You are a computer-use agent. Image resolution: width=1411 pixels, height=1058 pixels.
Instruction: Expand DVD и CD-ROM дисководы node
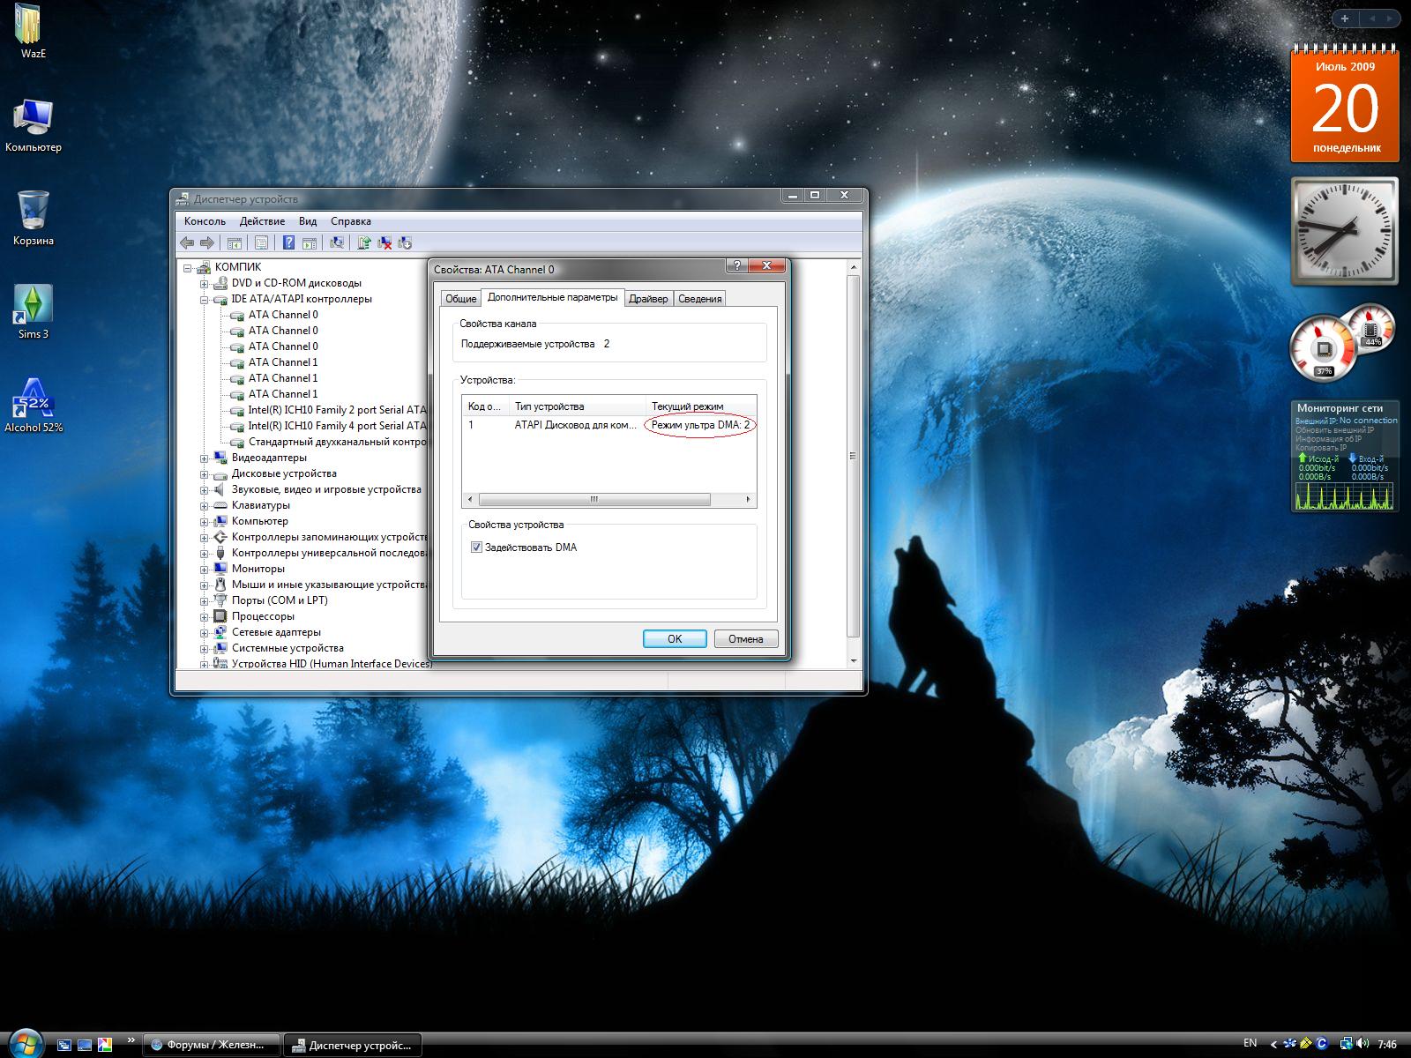205,284
